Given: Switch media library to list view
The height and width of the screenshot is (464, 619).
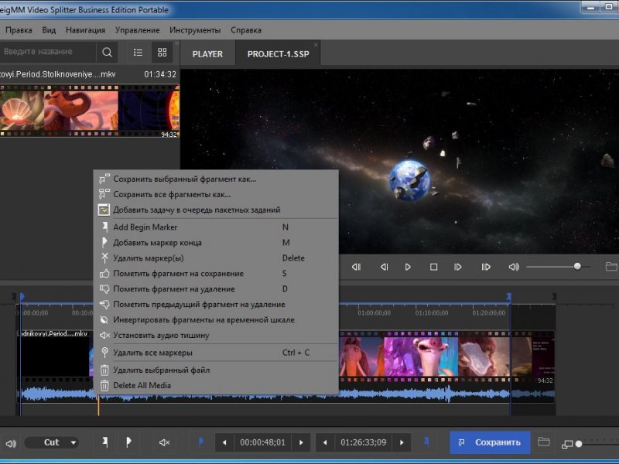Looking at the screenshot, I should click(138, 52).
